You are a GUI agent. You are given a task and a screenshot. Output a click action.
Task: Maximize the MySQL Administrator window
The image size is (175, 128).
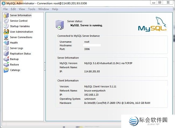[160, 2]
